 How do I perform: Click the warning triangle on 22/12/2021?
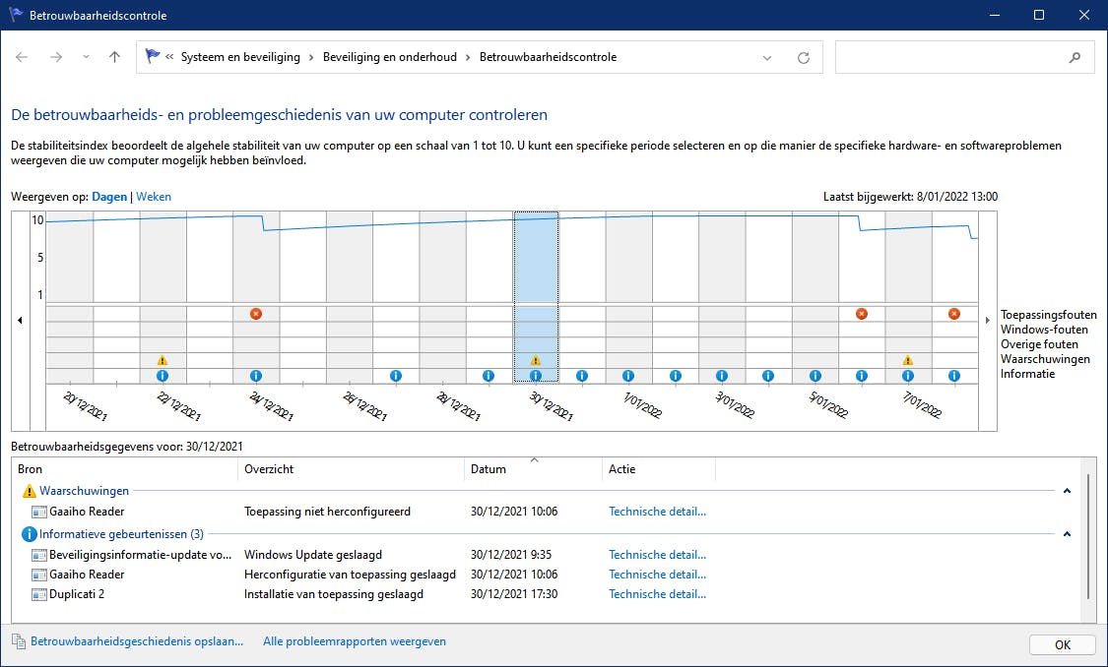[x=163, y=360]
